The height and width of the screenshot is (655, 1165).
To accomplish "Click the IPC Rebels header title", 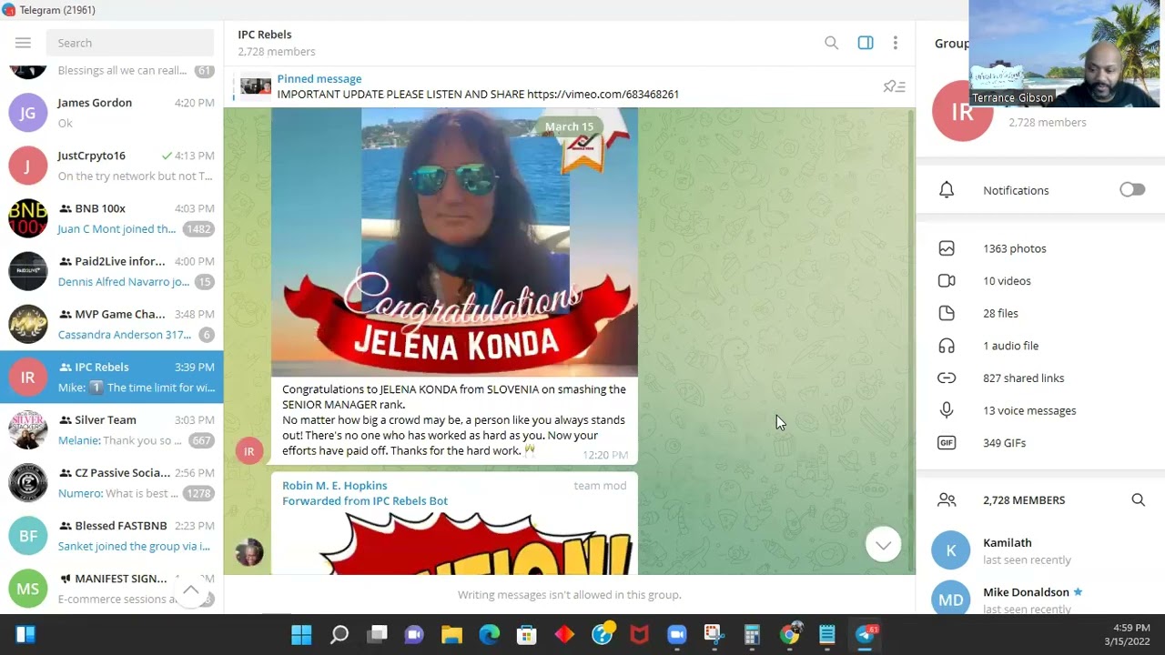I will 265,35.
